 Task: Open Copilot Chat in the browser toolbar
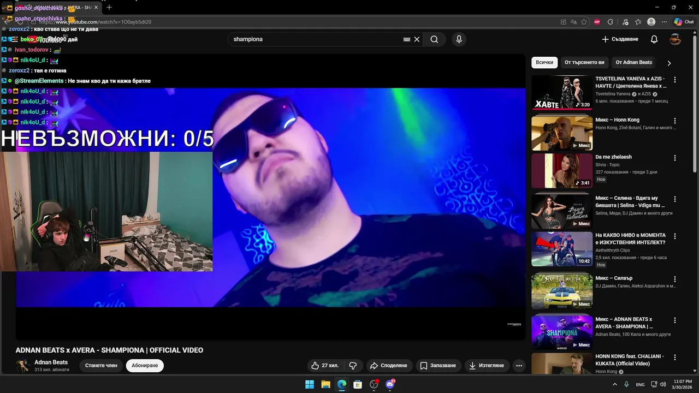(x=684, y=22)
